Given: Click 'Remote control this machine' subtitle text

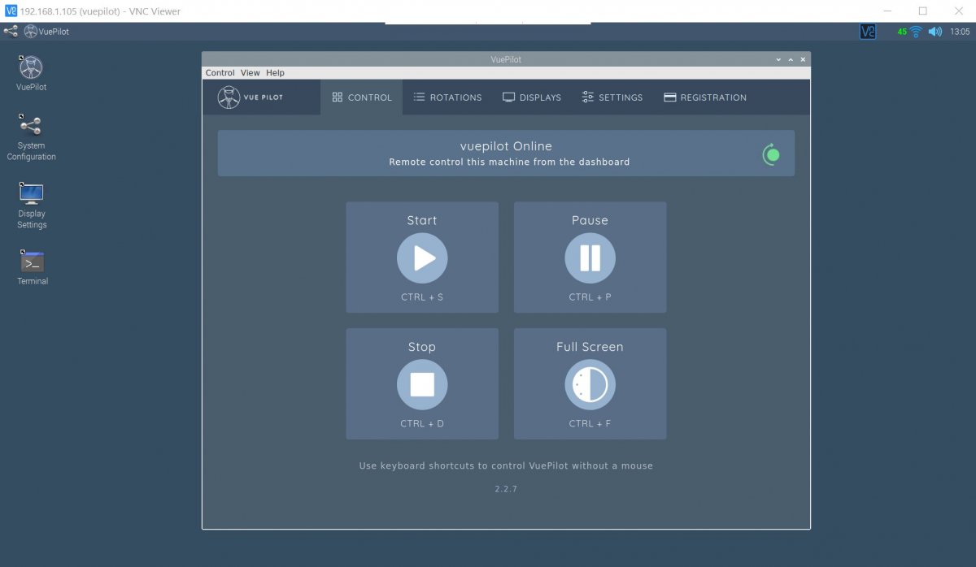Looking at the screenshot, I should coord(509,162).
